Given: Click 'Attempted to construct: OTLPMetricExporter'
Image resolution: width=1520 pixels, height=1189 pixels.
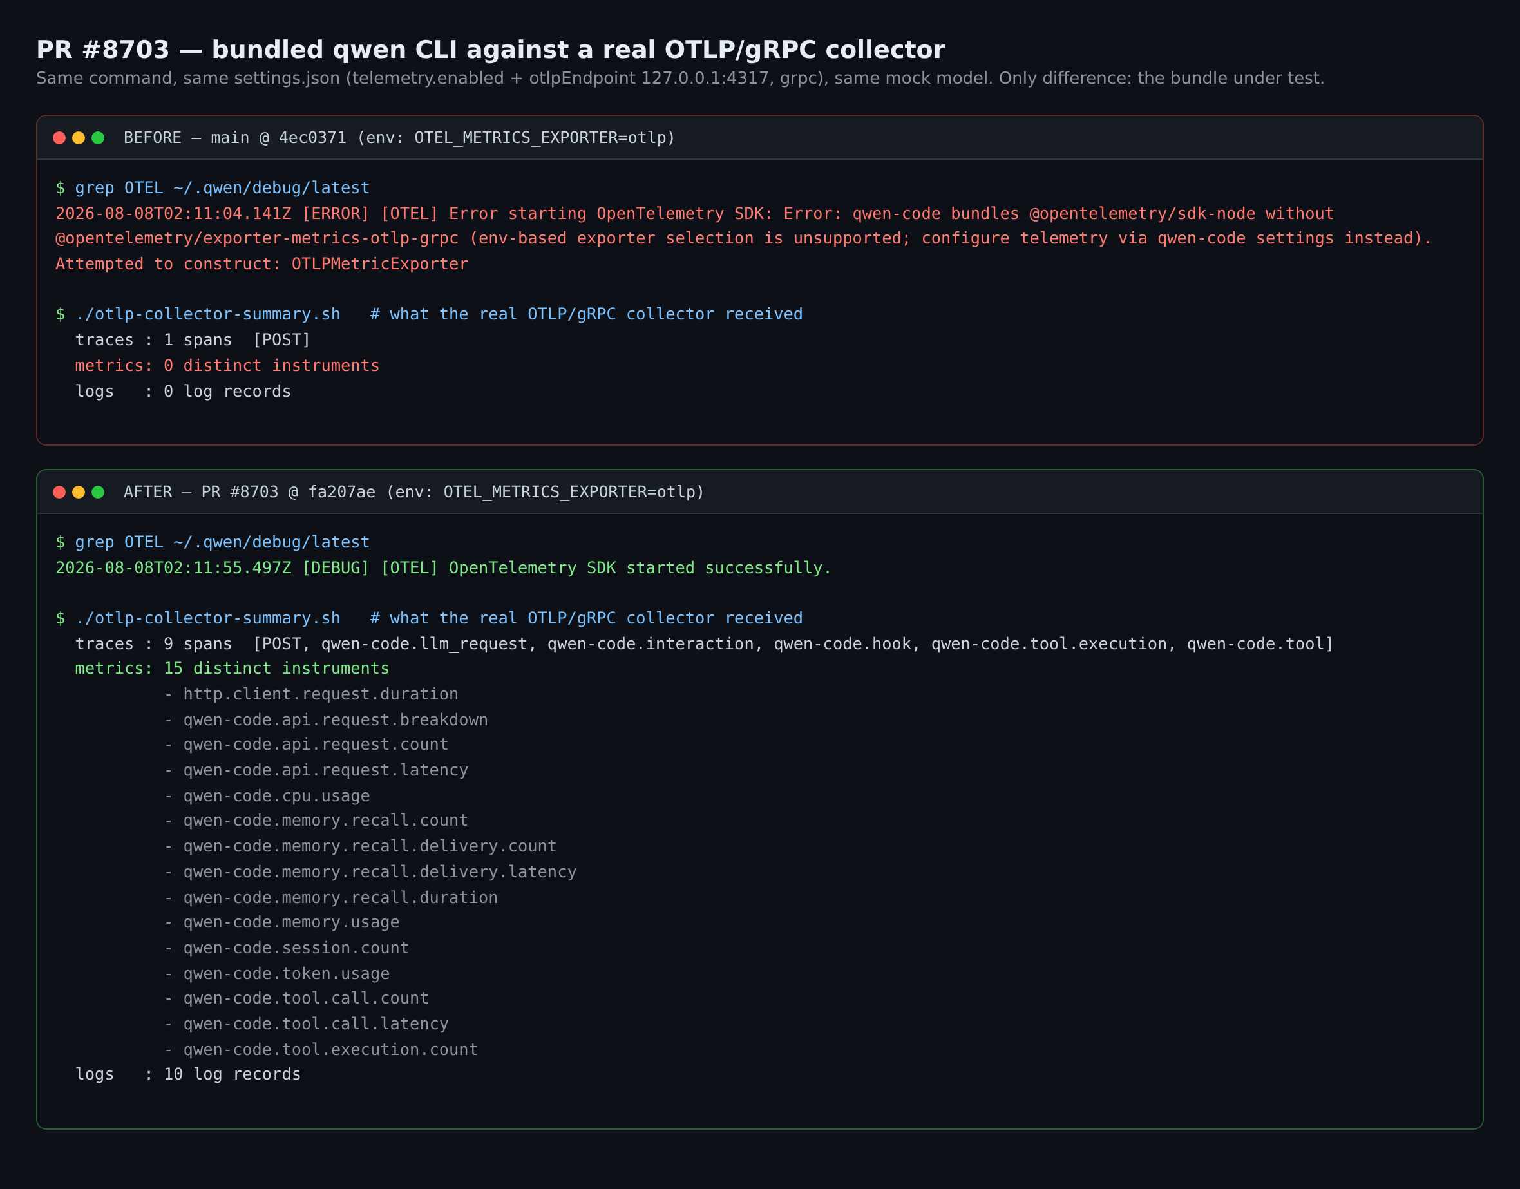Looking at the screenshot, I should (261, 264).
